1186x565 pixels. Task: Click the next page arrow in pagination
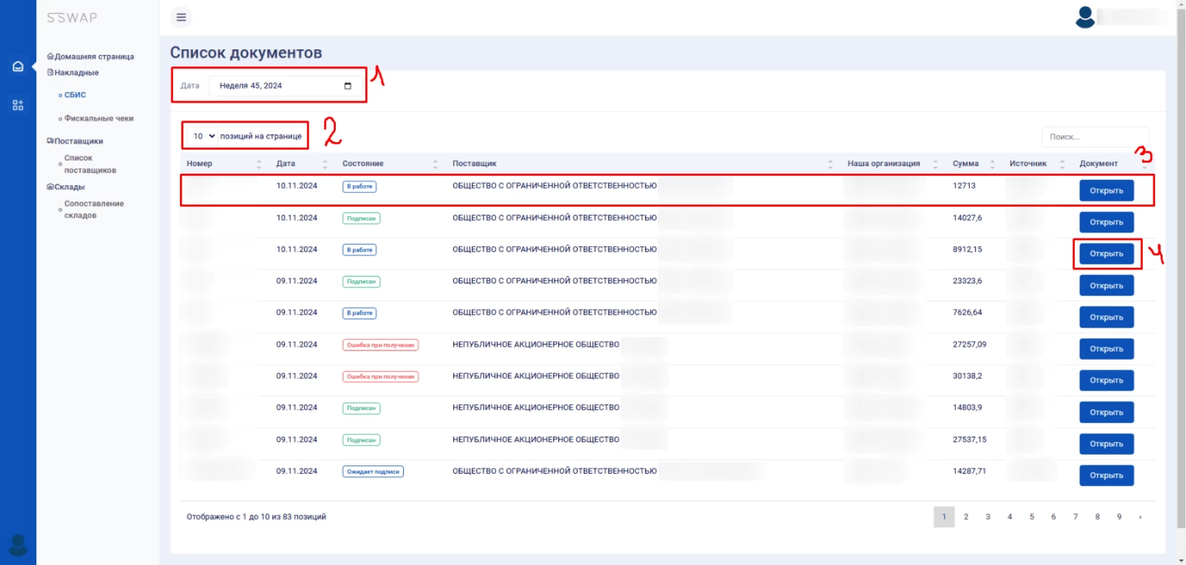click(1140, 517)
